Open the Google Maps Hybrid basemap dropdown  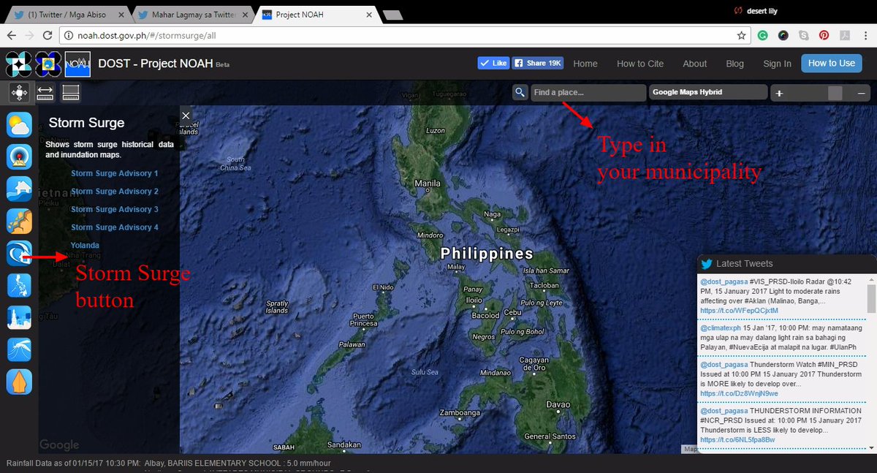(x=708, y=92)
